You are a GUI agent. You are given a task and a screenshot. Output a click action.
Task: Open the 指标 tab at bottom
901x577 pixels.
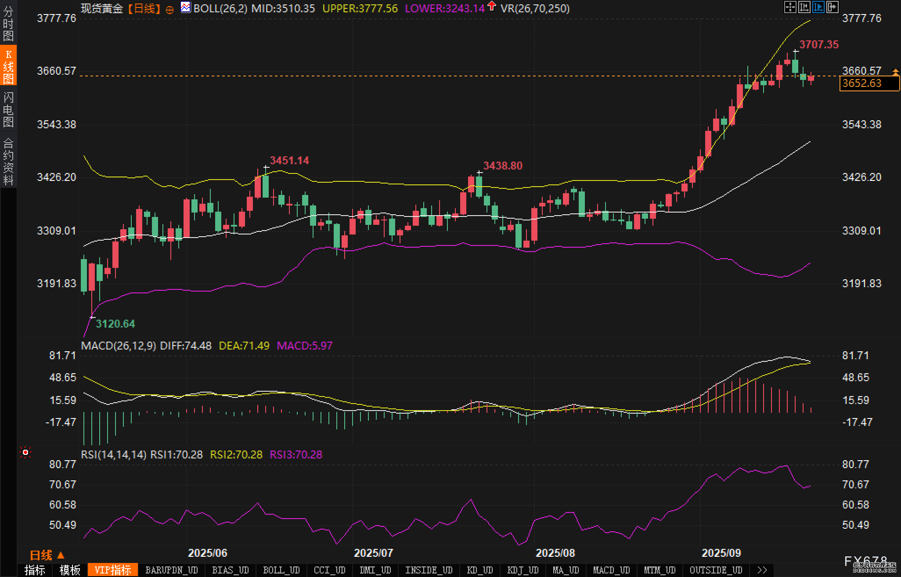coord(35,570)
